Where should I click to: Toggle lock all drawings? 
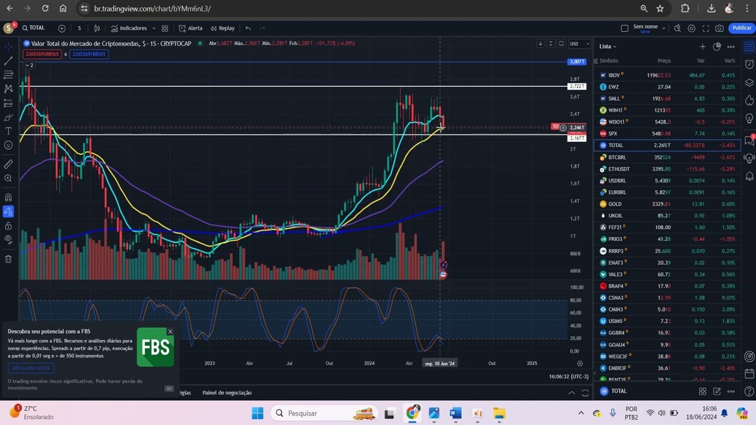(8, 225)
